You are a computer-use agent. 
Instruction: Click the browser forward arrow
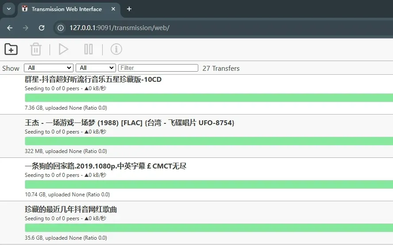click(26, 28)
